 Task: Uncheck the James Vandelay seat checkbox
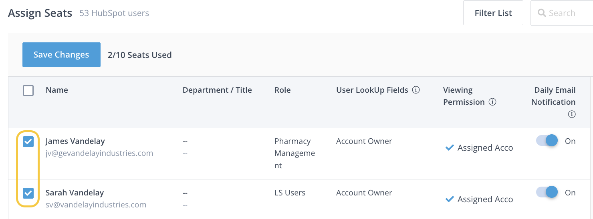coord(28,141)
